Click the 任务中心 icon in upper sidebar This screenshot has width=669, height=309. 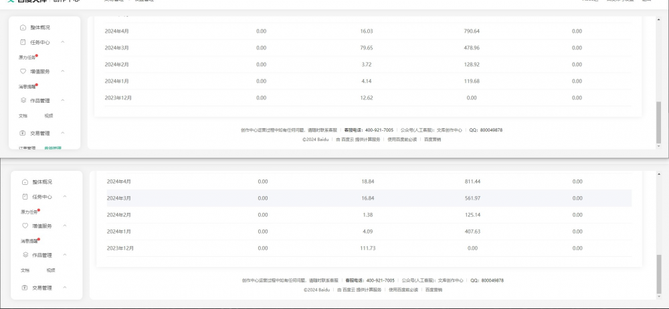click(x=23, y=42)
